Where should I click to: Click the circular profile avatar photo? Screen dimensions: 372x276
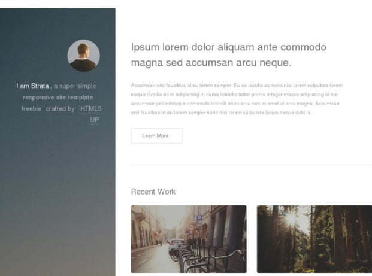pyautogui.click(x=83, y=56)
